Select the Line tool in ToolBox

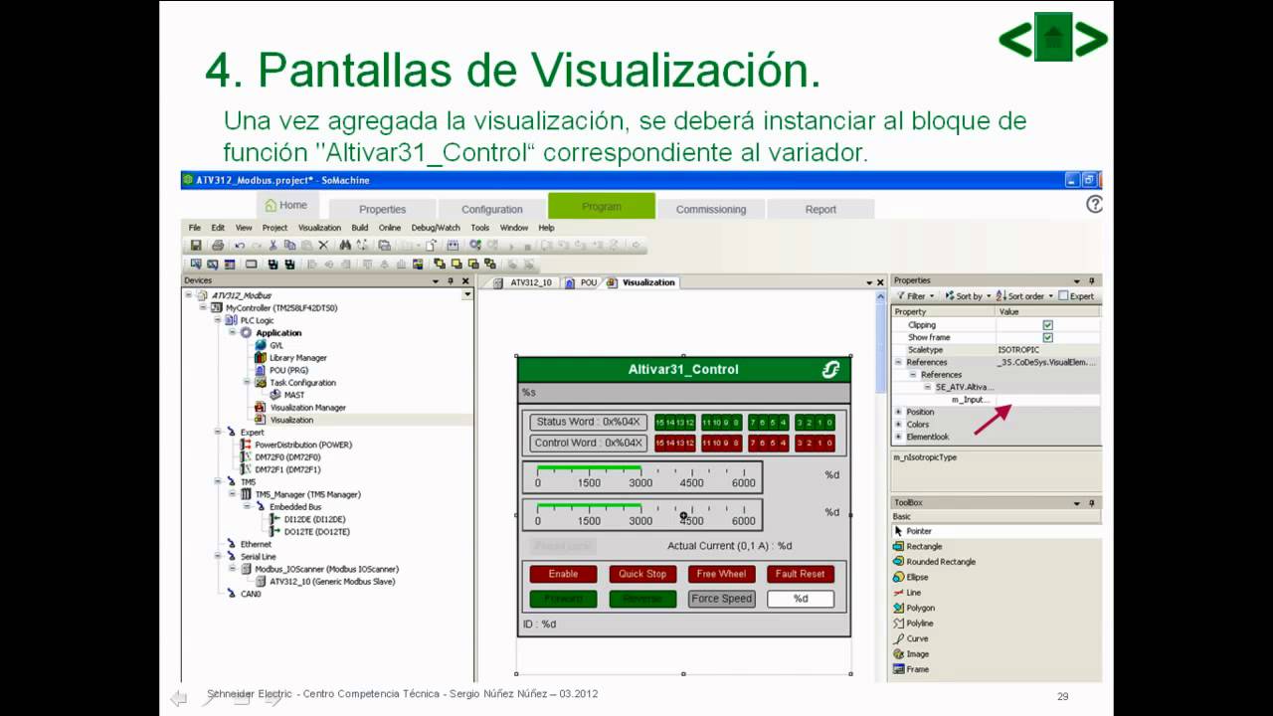coord(907,593)
